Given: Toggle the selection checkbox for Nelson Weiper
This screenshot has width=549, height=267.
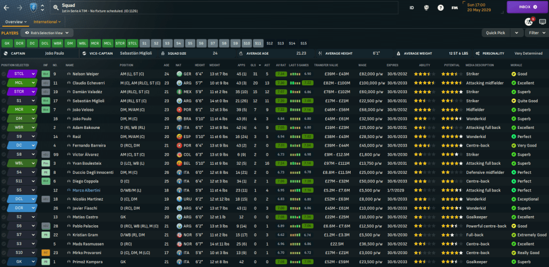Looking at the screenshot, I should click(x=3, y=74).
